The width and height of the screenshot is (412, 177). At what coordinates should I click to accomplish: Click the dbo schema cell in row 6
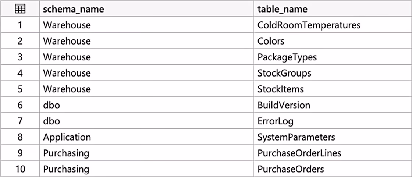[147, 105]
